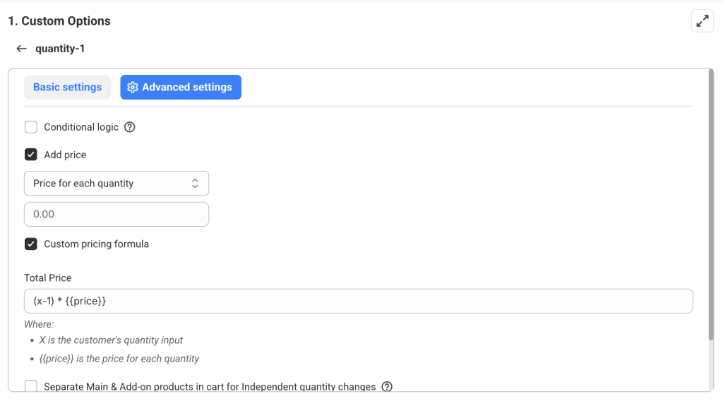Click the 0.00 price input field
Image resolution: width=723 pixels, height=406 pixels.
tap(116, 214)
